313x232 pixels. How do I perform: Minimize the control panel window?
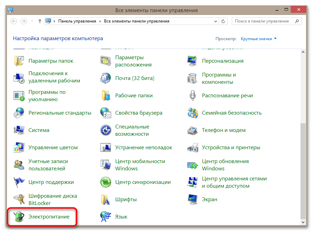(x=277, y=10)
